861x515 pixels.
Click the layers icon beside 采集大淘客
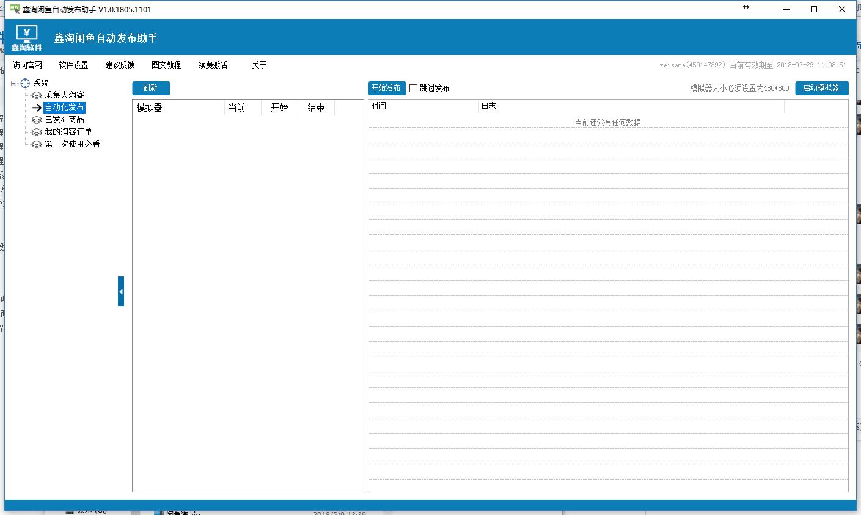(37, 95)
